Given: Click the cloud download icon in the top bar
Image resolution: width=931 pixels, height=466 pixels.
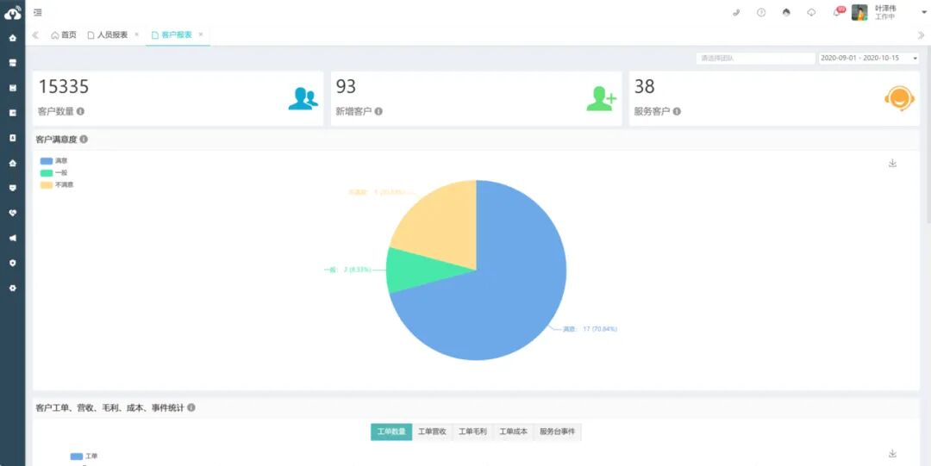Looking at the screenshot, I should (812, 12).
